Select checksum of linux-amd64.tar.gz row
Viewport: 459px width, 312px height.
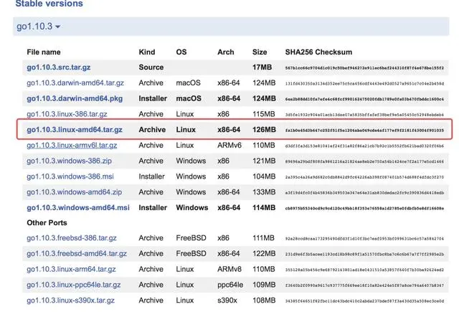(364, 131)
